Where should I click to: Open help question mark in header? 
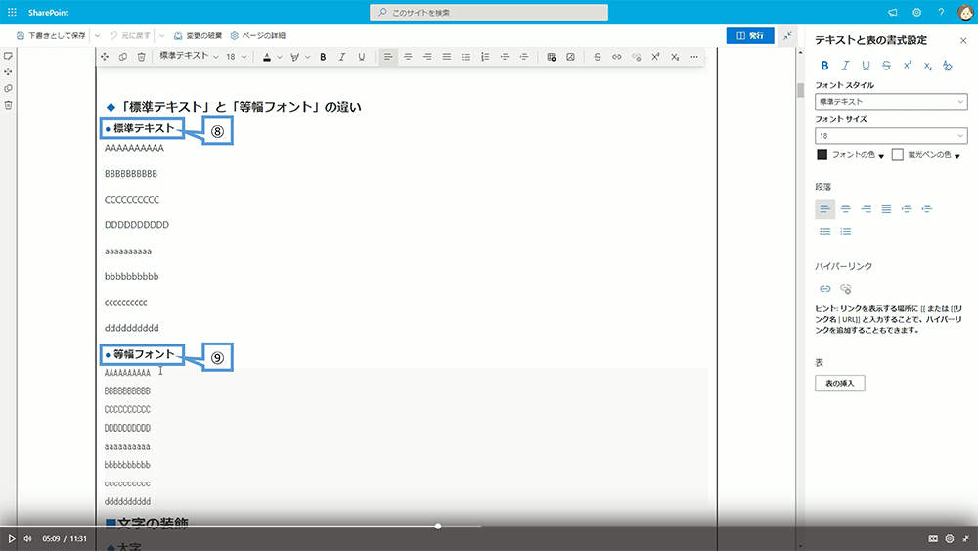(941, 12)
